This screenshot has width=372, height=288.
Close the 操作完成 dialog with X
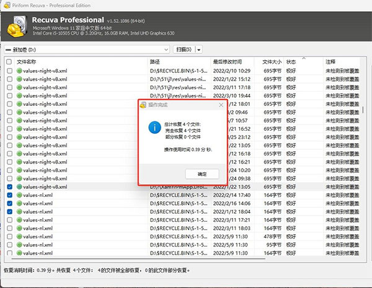coord(221,105)
